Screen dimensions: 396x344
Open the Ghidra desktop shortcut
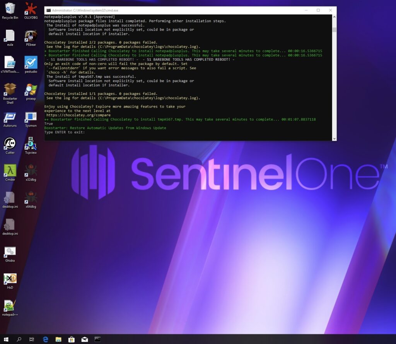pyautogui.click(x=10, y=252)
